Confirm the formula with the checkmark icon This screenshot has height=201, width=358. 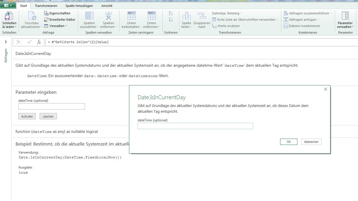[x=29, y=42]
